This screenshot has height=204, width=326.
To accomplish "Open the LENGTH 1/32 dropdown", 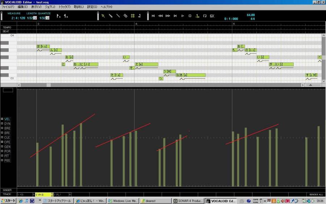I will pyautogui.click(x=35, y=18).
